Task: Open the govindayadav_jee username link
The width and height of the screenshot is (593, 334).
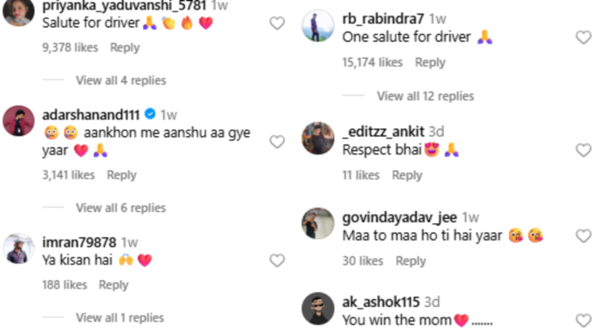Action: pyautogui.click(x=399, y=217)
